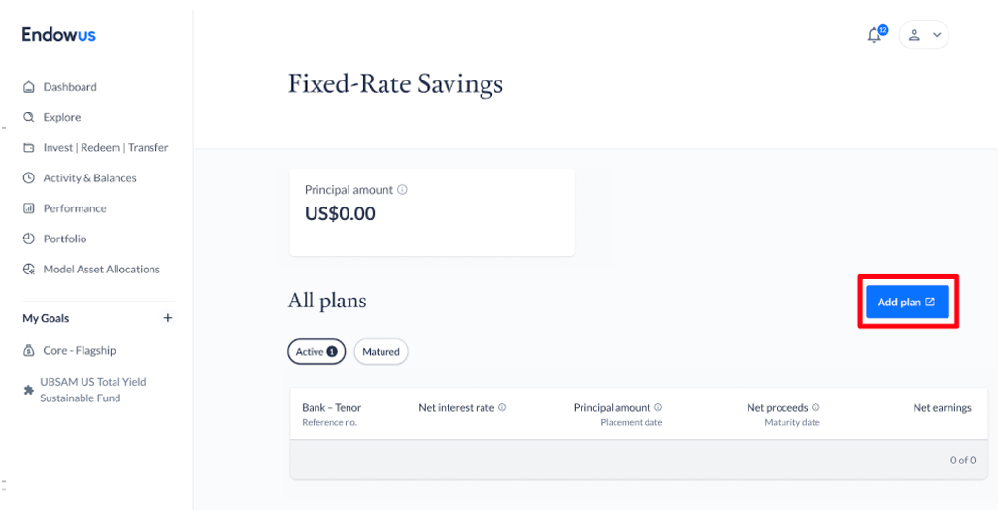Viewport: 998px width, 510px height.
Task: Select the Core - Flagship goal
Action: pos(79,351)
